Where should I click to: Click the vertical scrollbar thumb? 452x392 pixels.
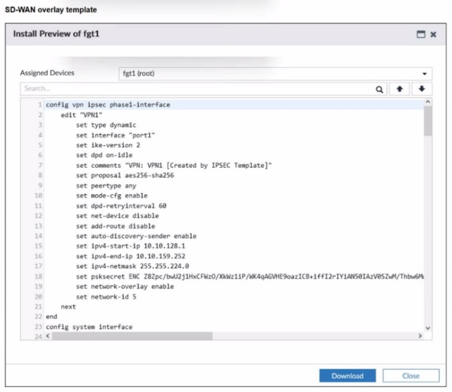(x=427, y=120)
